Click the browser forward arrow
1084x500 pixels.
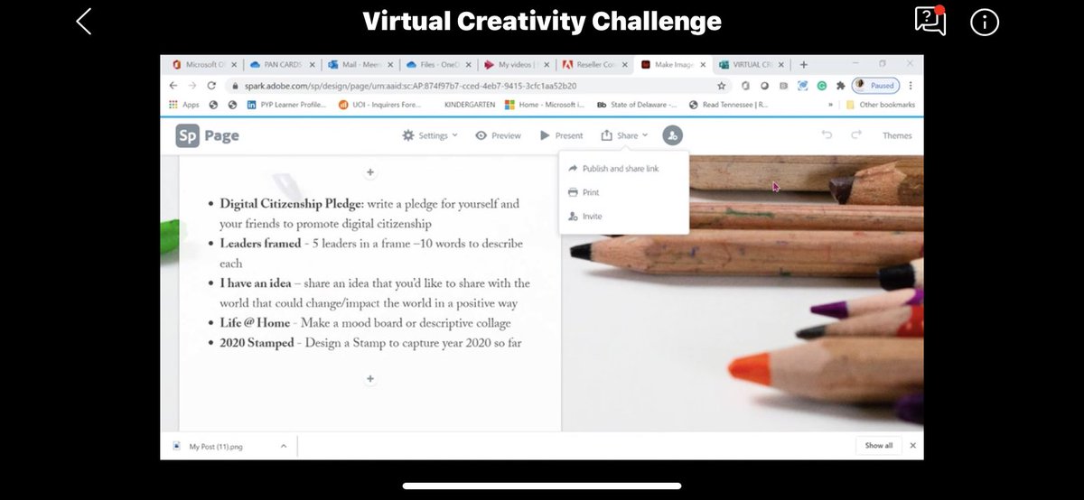(192, 86)
